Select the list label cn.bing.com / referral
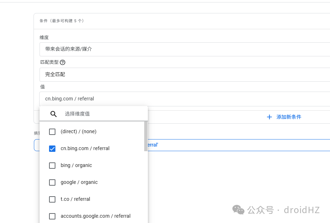The height and width of the screenshot is (223, 330). pos(85,148)
